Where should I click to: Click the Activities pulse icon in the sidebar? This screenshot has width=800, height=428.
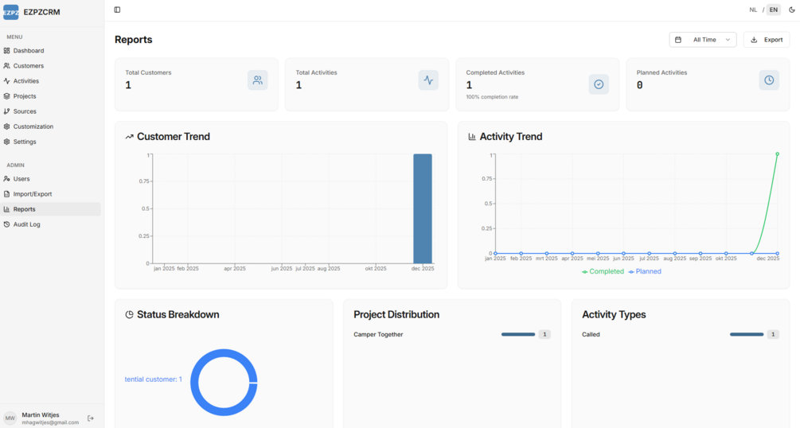(x=6, y=81)
